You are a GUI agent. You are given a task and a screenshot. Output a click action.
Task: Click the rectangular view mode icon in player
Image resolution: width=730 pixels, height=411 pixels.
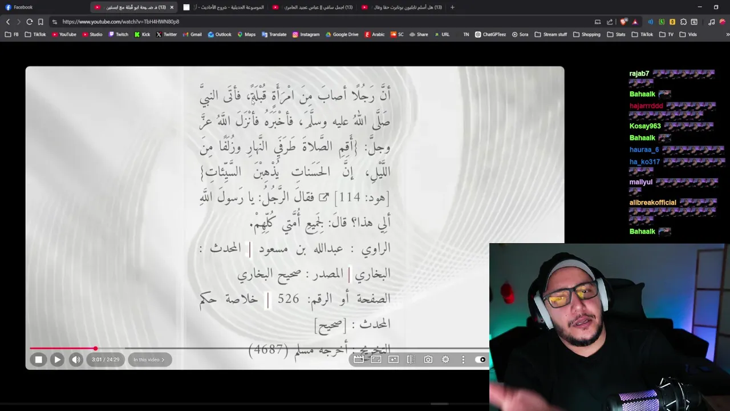[376, 360]
